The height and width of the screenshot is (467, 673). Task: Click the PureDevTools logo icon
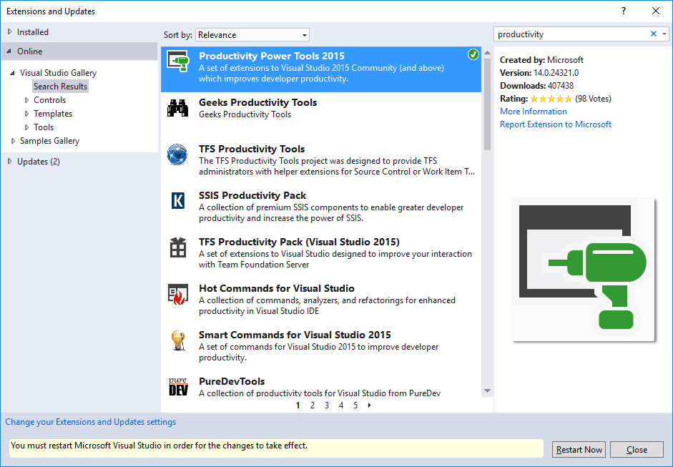(x=178, y=386)
